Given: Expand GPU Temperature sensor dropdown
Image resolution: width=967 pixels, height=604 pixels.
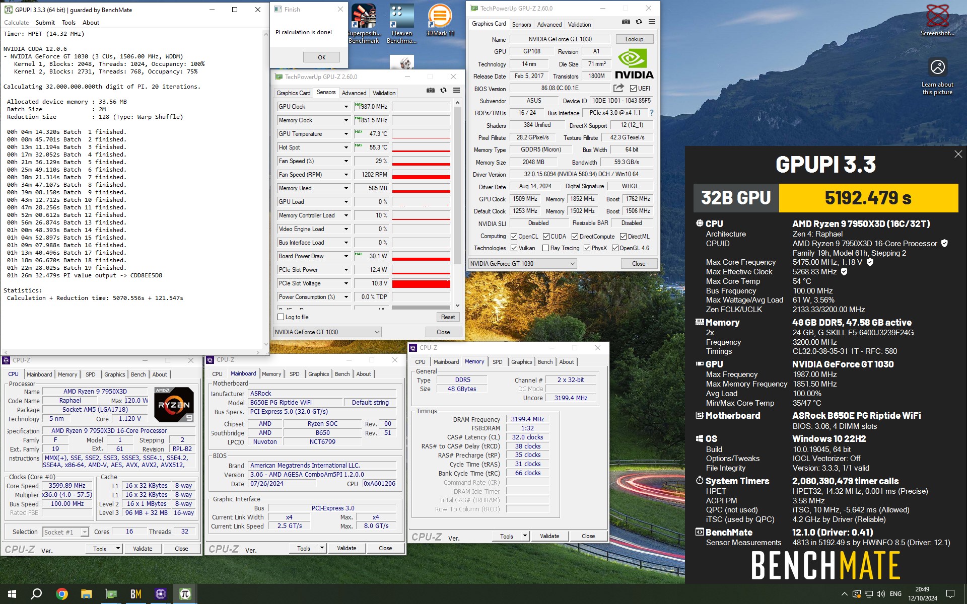Looking at the screenshot, I should pos(346,134).
